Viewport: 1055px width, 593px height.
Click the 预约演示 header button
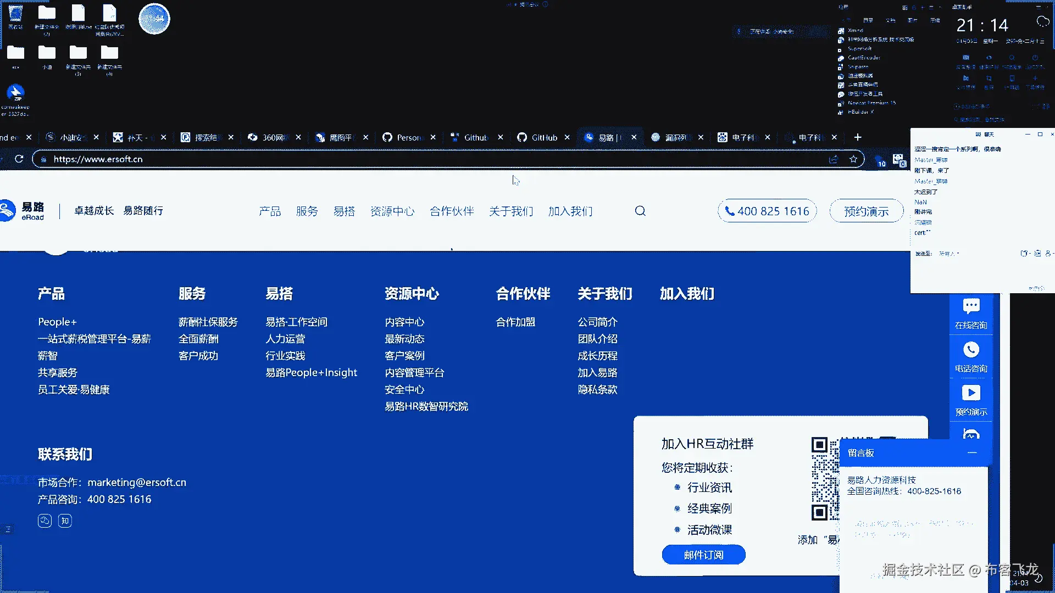click(x=866, y=211)
